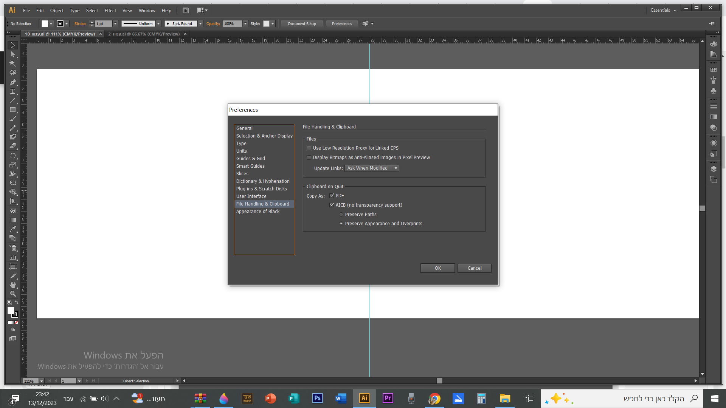
Task: Open Photoshop from the taskbar
Action: point(317,398)
